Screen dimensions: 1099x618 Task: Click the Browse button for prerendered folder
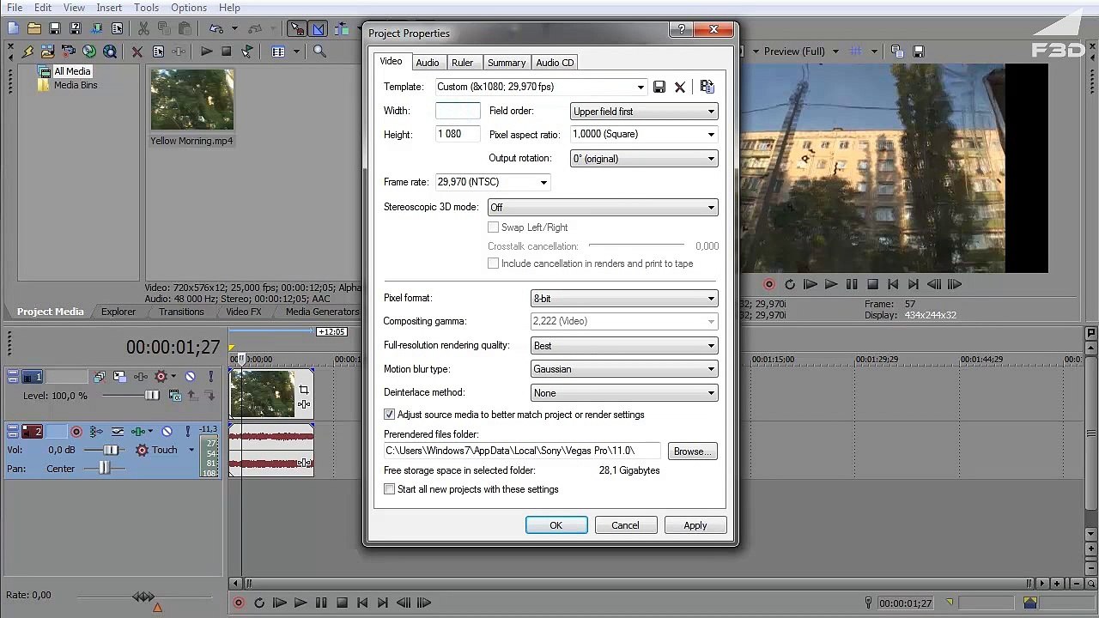691,451
